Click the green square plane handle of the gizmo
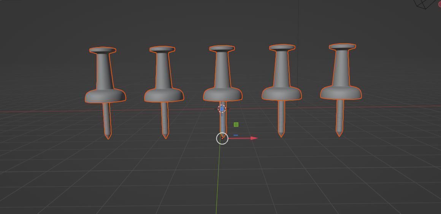 [x=236, y=124]
